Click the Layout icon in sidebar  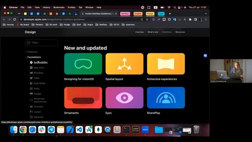coord(31,112)
